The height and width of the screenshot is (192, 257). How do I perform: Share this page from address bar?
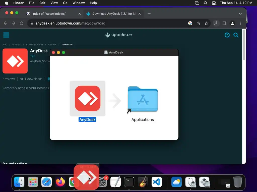pos(198,23)
